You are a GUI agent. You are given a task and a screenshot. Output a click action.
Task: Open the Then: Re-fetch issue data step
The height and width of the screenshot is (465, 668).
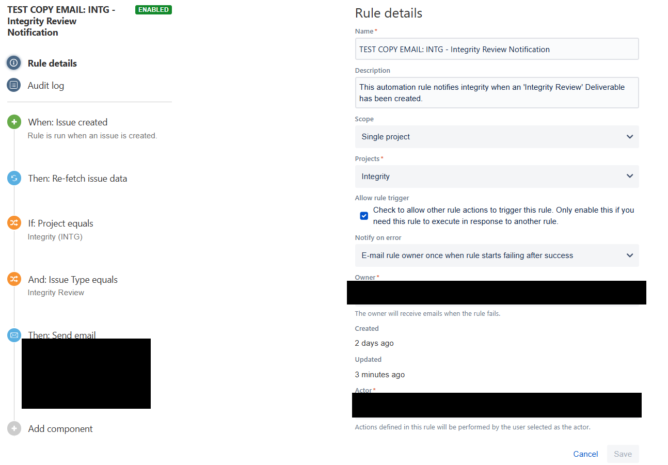click(x=77, y=179)
